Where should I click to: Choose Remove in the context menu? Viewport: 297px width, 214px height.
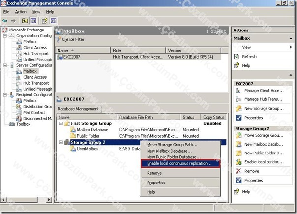pos(180,173)
